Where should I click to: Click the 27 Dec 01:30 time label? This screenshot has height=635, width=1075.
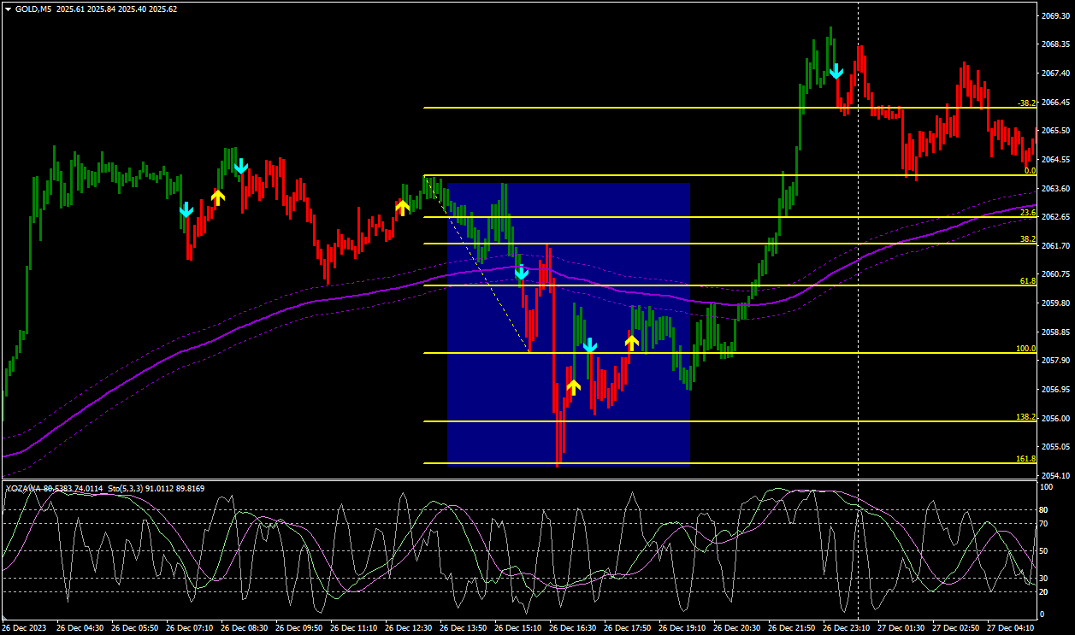coord(901,627)
